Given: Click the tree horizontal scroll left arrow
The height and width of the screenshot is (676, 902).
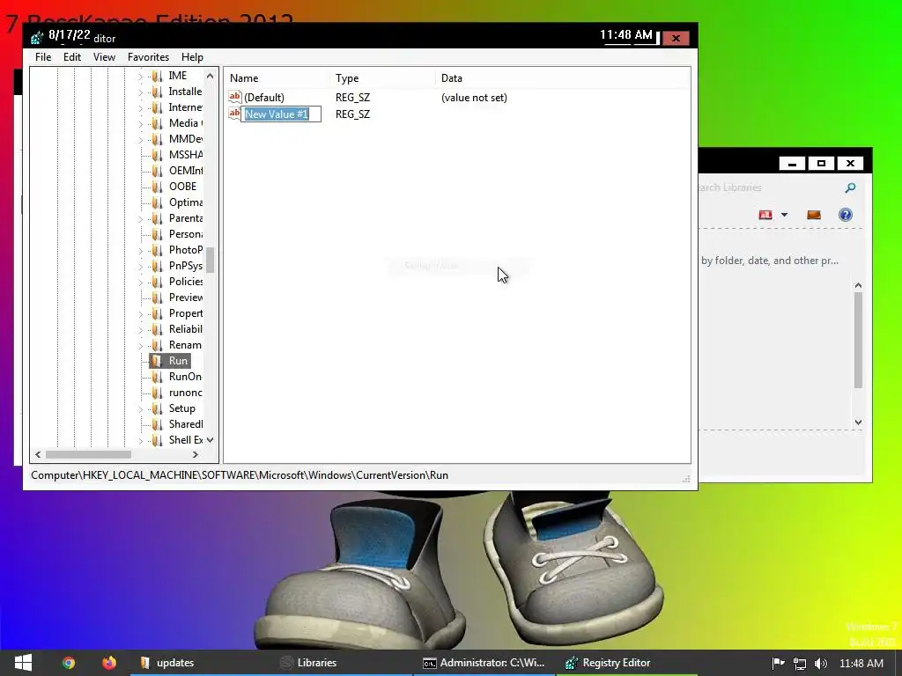Looking at the screenshot, I should (38, 454).
